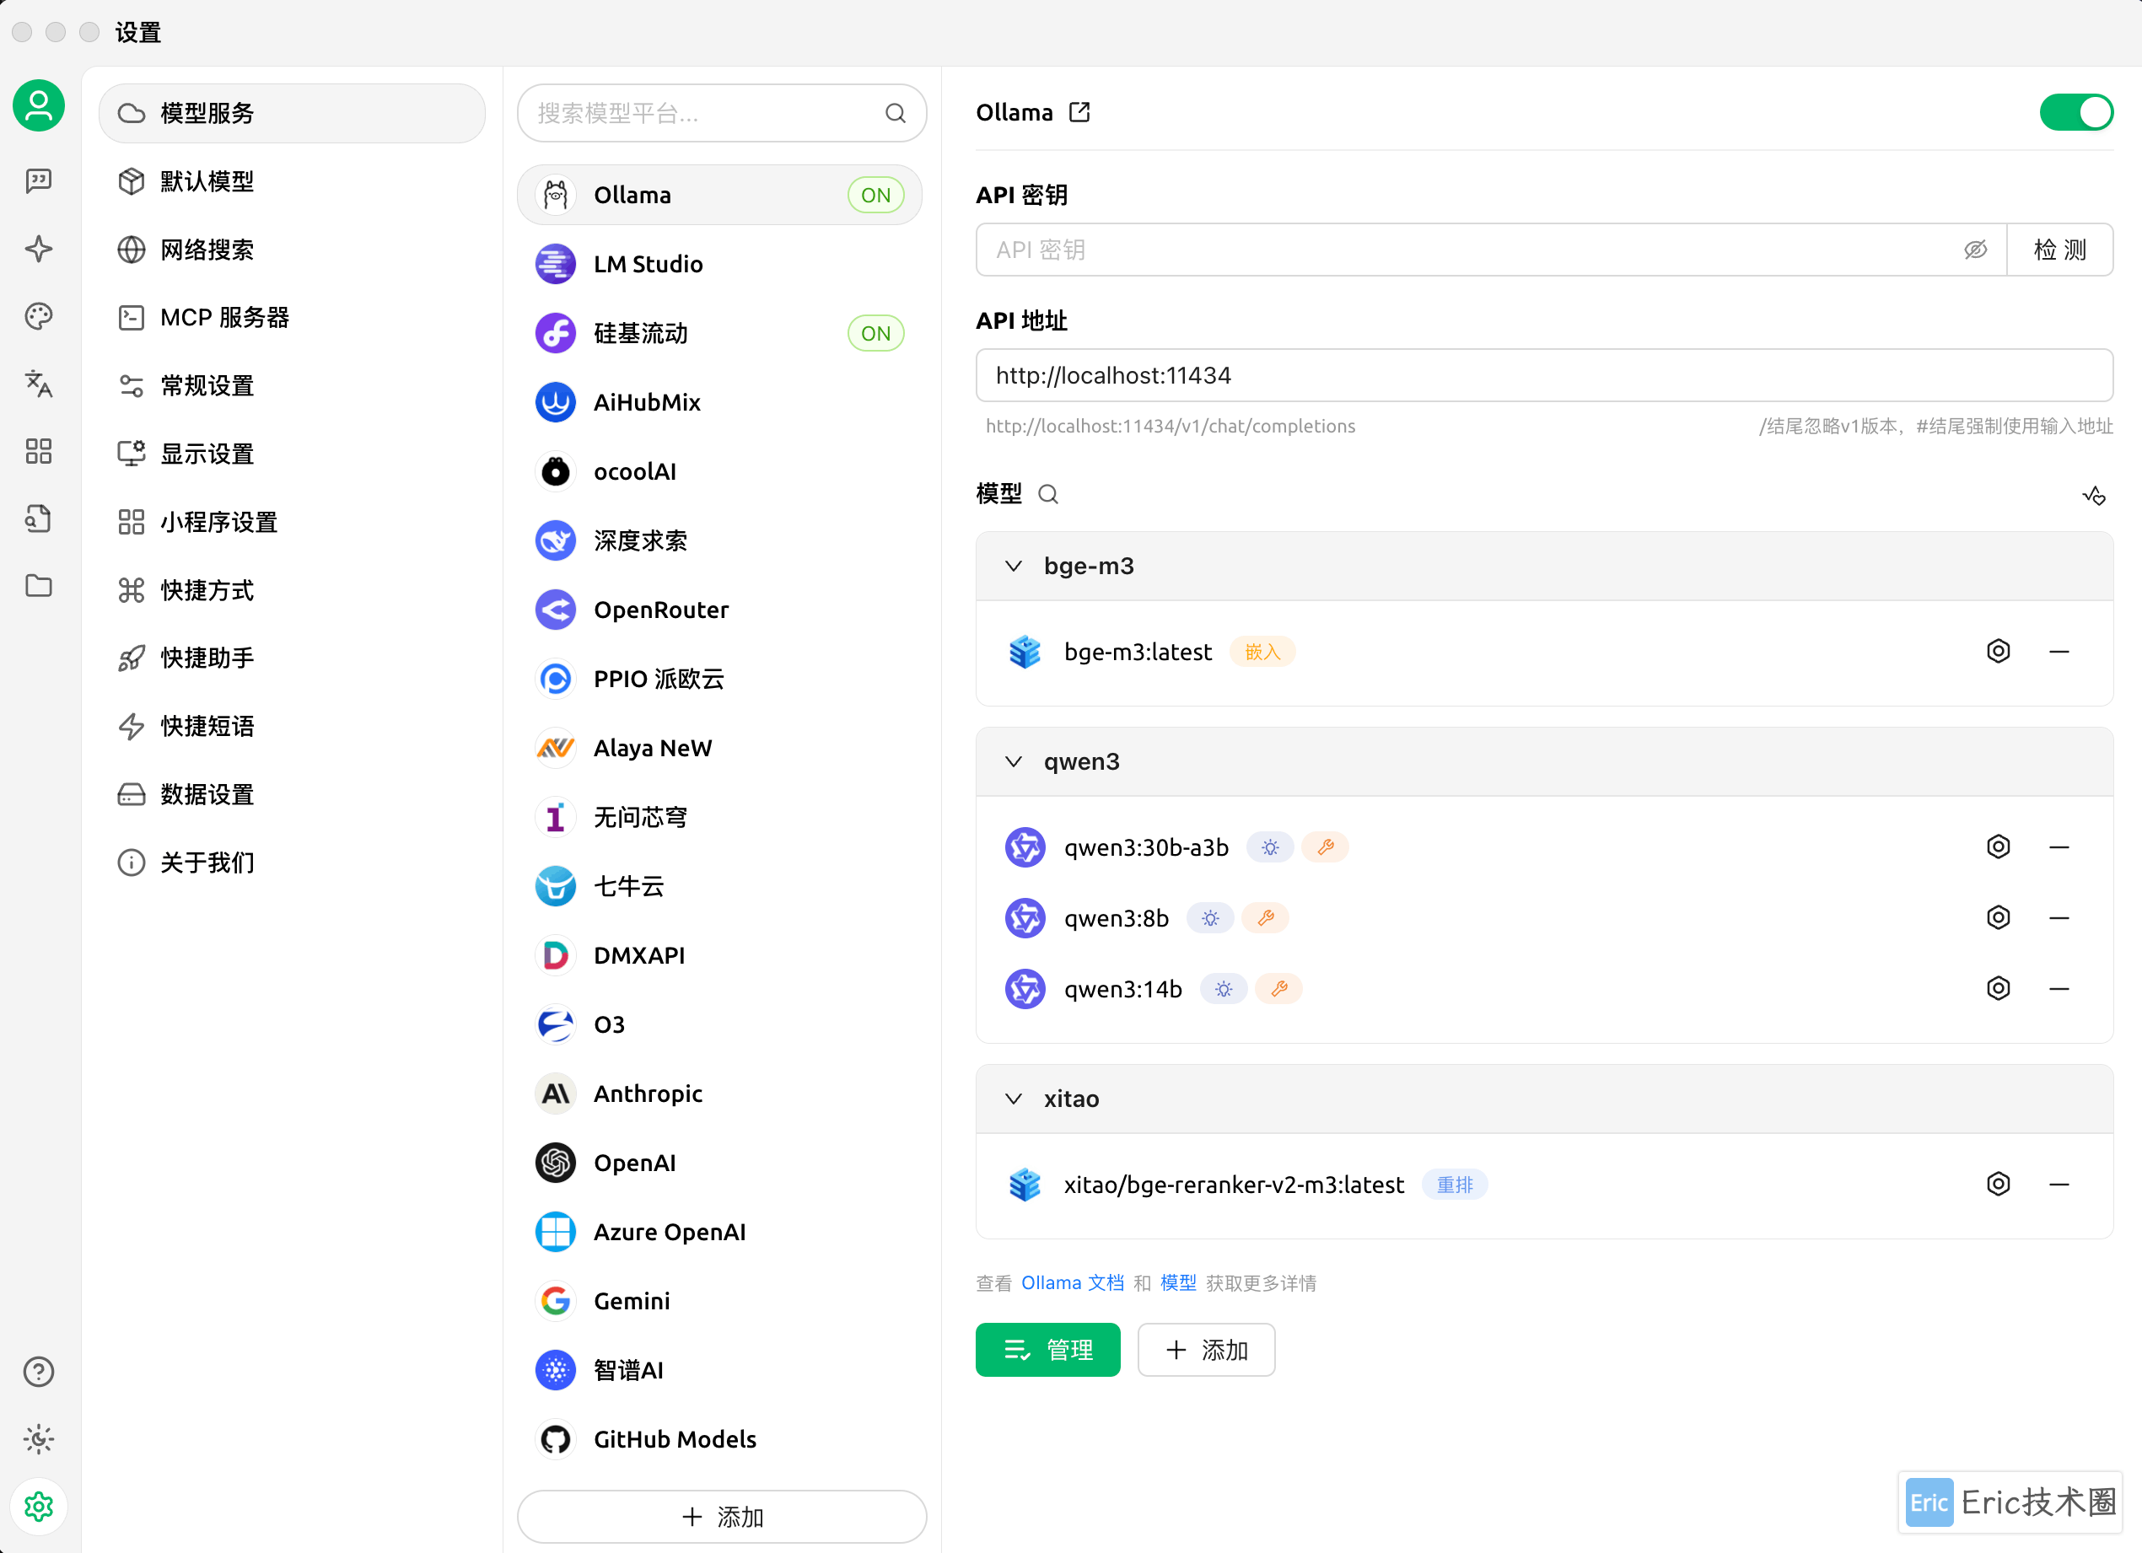2142x1553 pixels.
Task: Select 深度求索 provider
Action: point(719,540)
